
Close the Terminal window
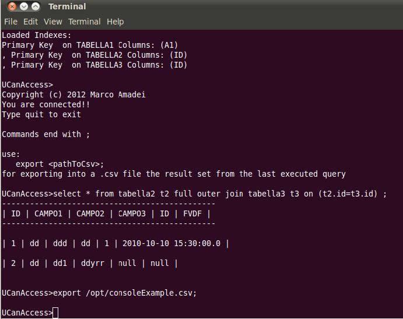tap(12, 6)
